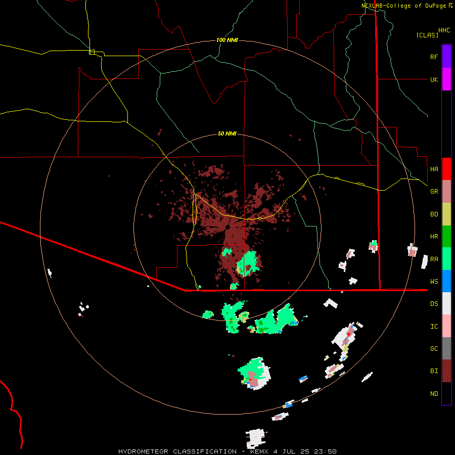Click the DS white legend swatch
455x455 pixels.
(x=446, y=303)
